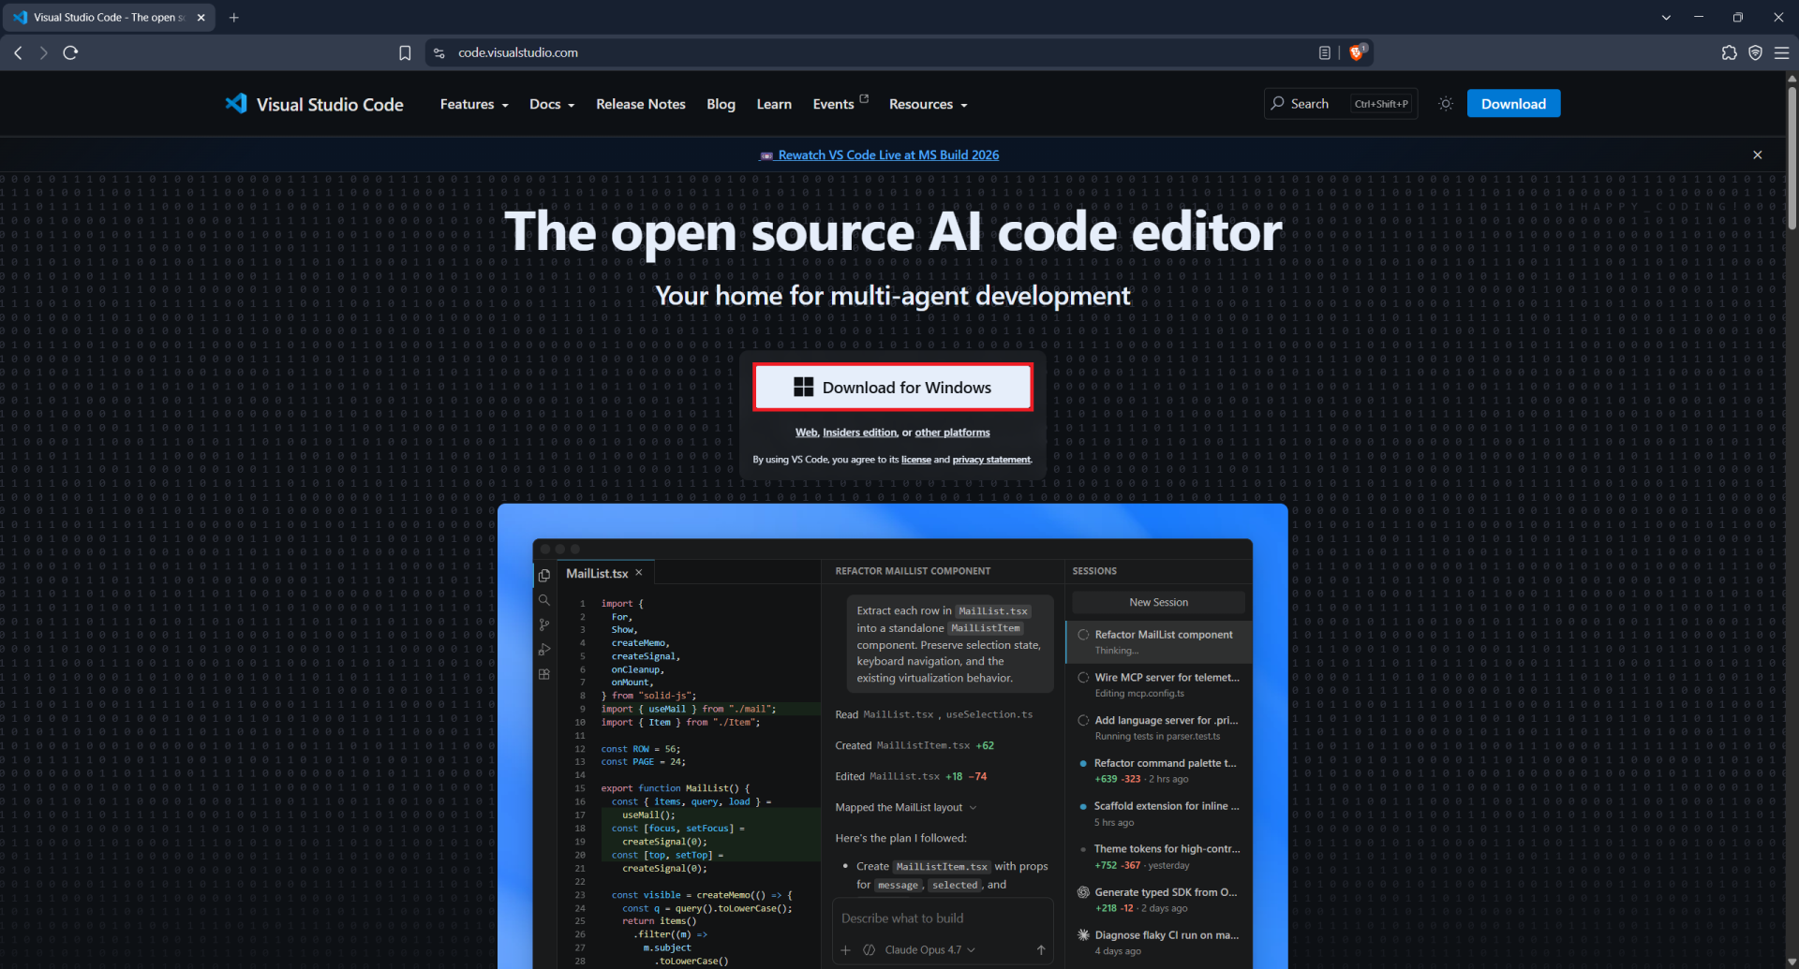Image resolution: width=1799 pixels, height=969 pixels.
Task: Click the editor demo screenshot image
Action: pos(893,736)
